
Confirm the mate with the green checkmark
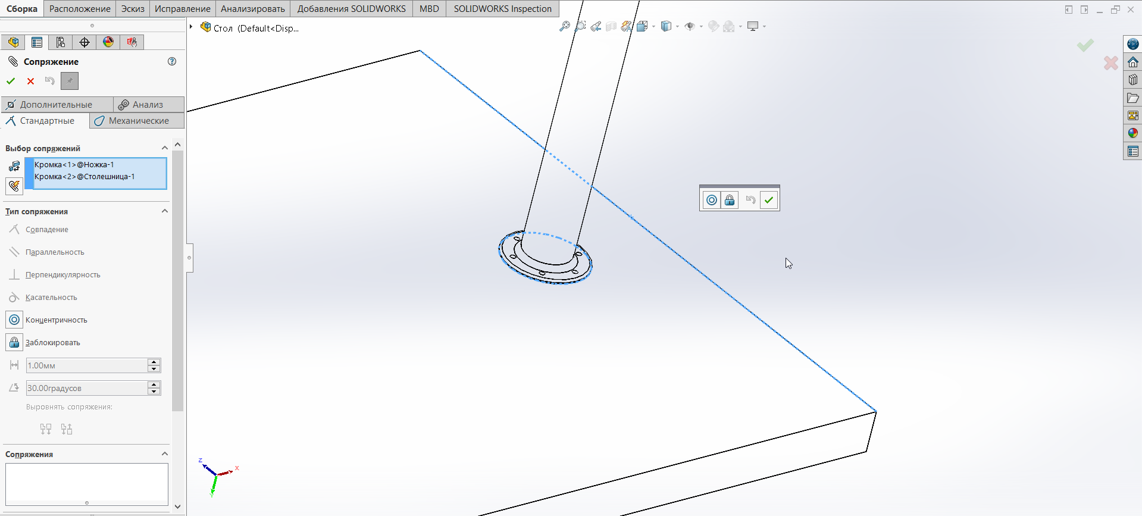(x=11, y=81)
